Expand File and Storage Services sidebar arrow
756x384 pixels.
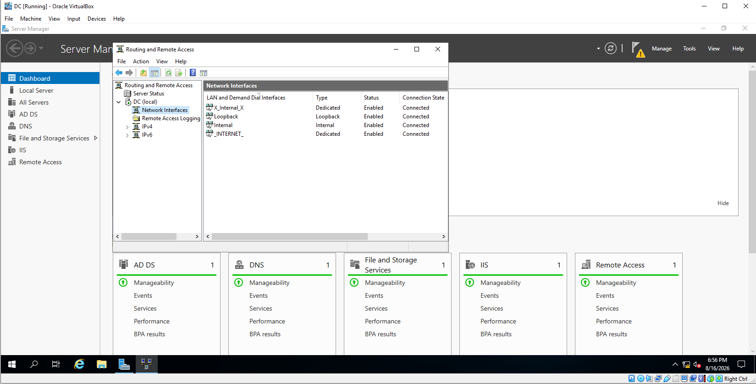[x=95, y=138]
